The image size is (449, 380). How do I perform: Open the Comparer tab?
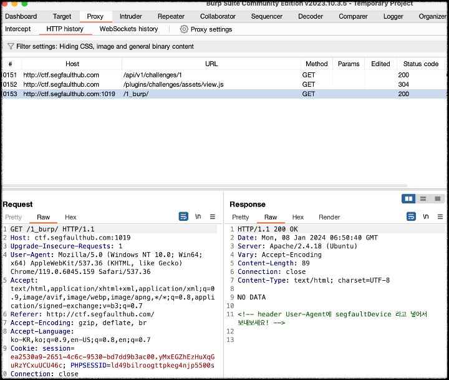point(353,16)
